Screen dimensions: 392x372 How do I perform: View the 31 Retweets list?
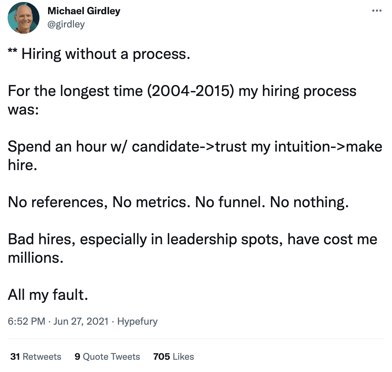pos(36,356)
